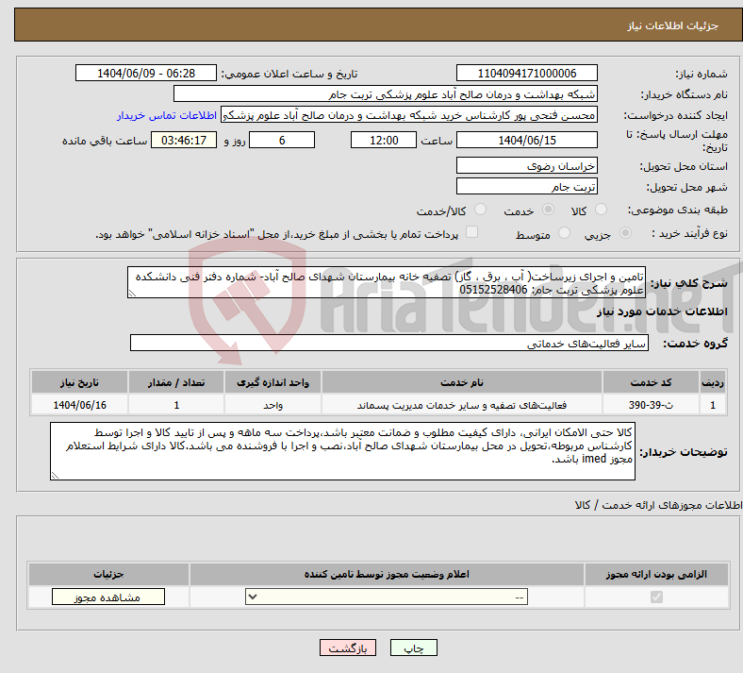Click service name cell فعالیت‌های تصفیه
This screenshot has width=743, height=673.
(461, 405)
